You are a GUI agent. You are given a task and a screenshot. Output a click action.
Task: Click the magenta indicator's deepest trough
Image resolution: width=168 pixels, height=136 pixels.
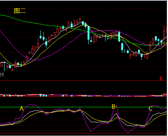[128, 132]
